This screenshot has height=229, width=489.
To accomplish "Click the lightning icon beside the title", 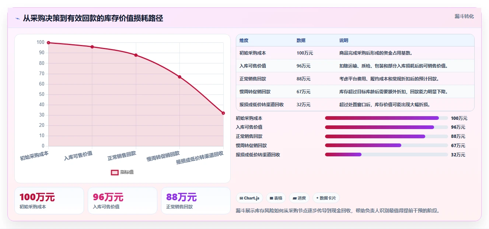I will [x=17, y=18].
